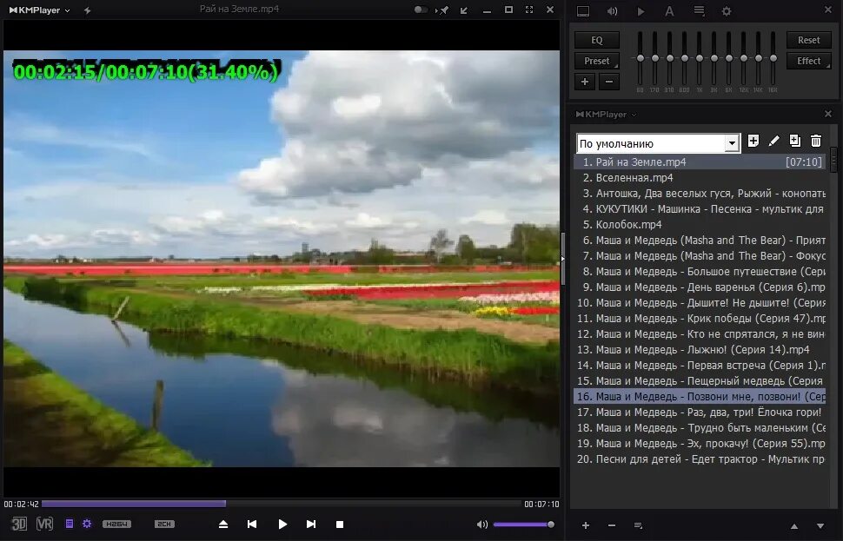Click the compact mode arrow icon in title bar

463,10
